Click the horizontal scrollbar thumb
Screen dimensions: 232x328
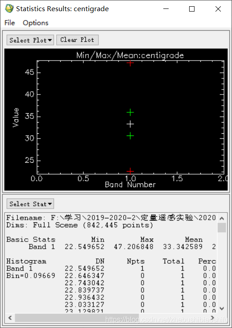click(77, 318)
